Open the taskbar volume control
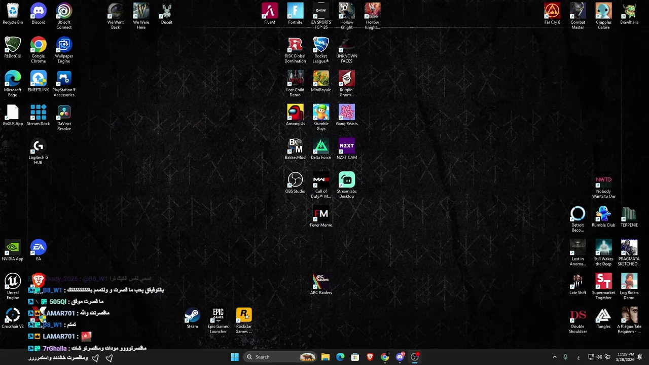649x365 pixels. 599,357
